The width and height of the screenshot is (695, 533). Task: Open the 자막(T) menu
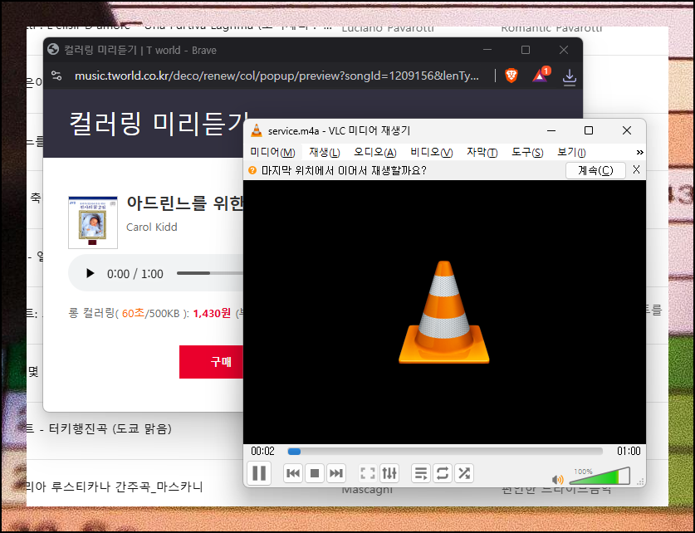coord(482,153)
